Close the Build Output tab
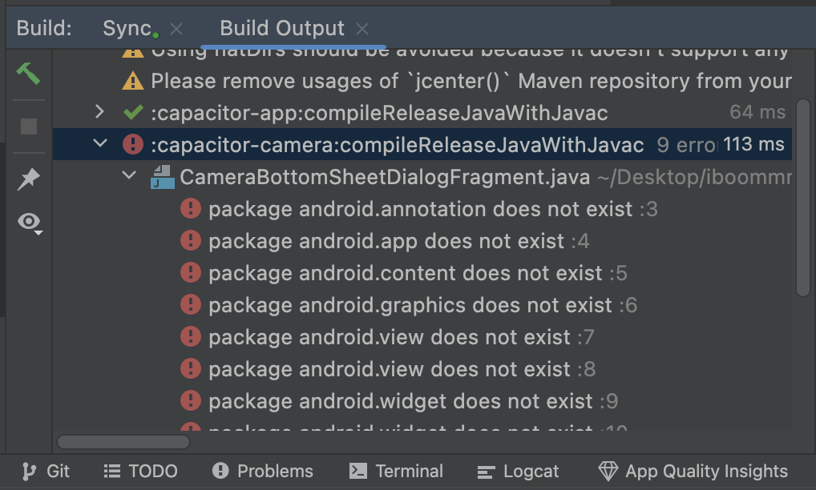Image resolution: width=816 pixels, height=490 pixels. (x=362, y=29)
